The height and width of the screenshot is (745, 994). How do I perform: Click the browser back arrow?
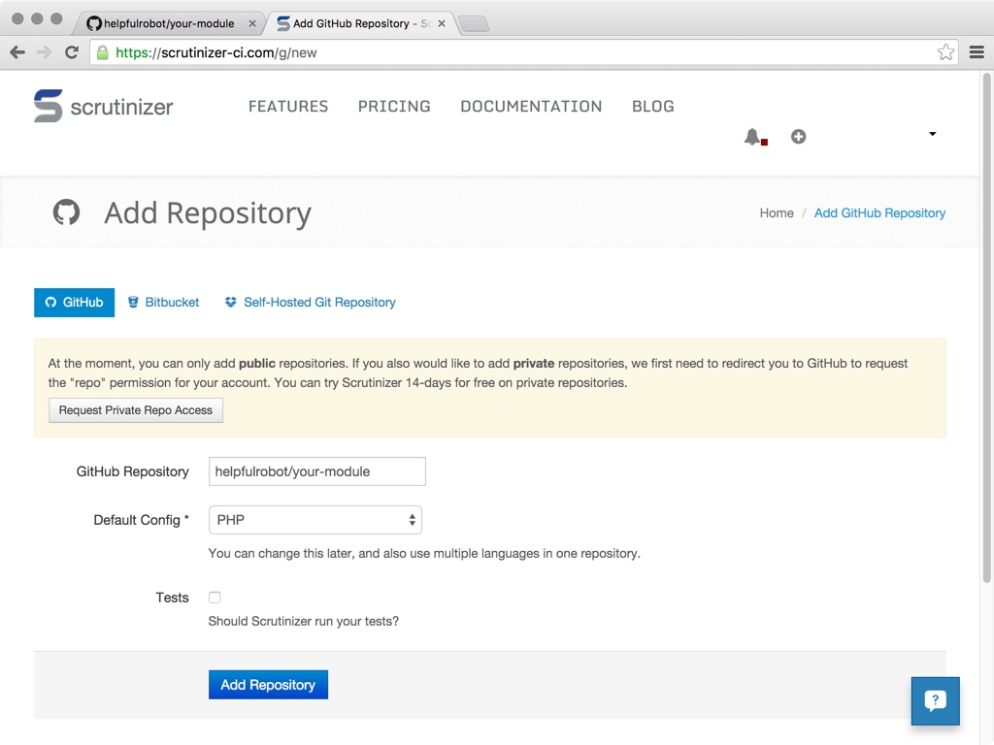(17, 52)
